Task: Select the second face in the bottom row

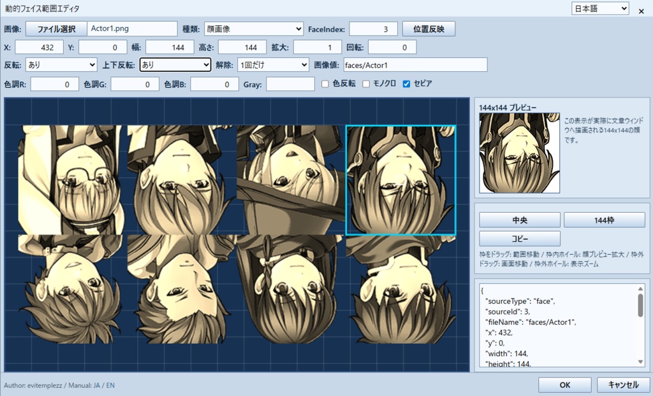Action: 182,289
